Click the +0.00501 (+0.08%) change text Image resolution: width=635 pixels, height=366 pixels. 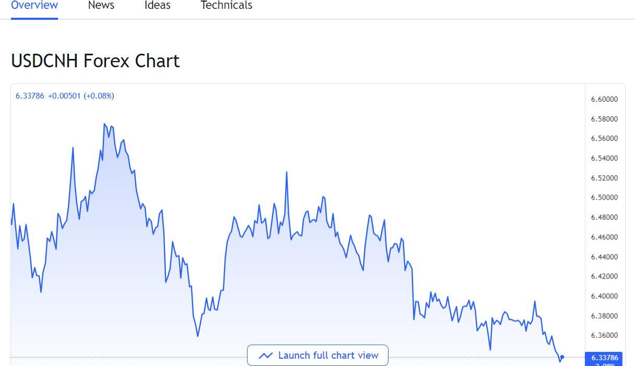(81, 96)
